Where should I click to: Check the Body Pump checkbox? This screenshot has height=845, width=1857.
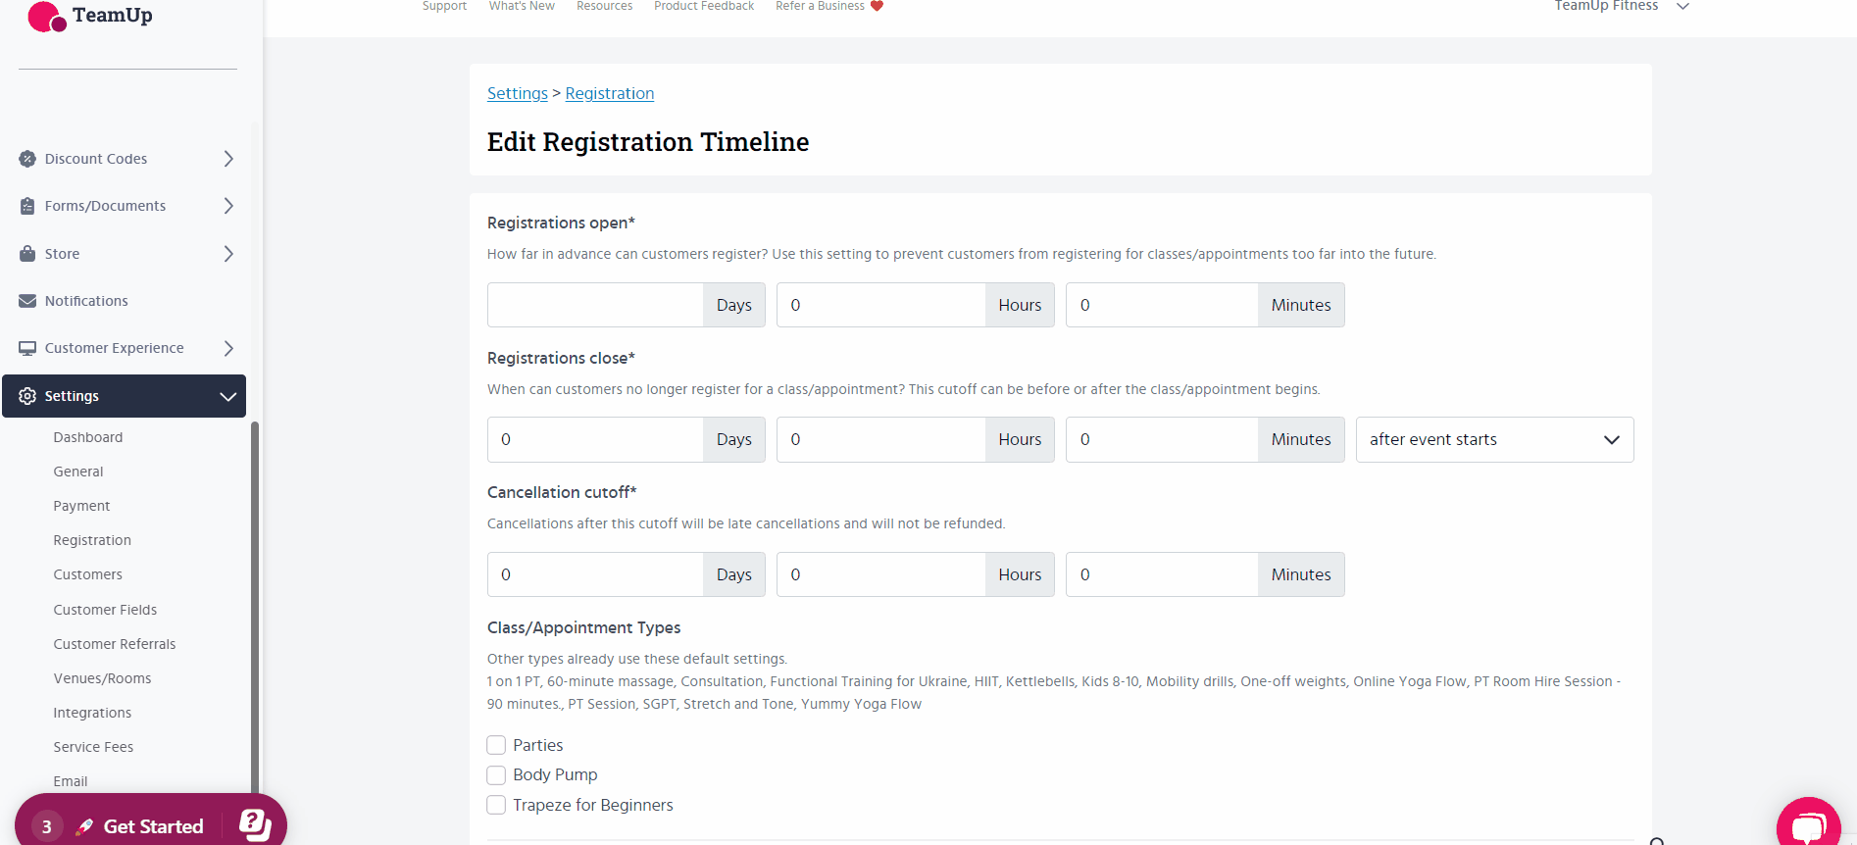(x=497, y=775)
